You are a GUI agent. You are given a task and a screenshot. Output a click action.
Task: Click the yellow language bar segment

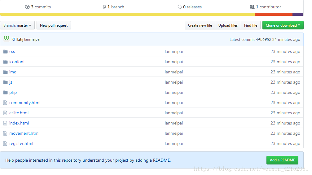click(127, 14)
